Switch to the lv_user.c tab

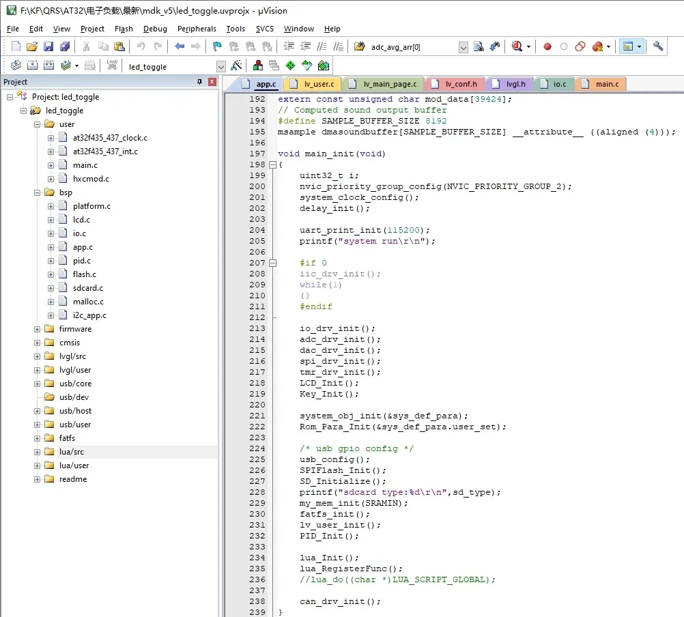[x=313, y=84]
